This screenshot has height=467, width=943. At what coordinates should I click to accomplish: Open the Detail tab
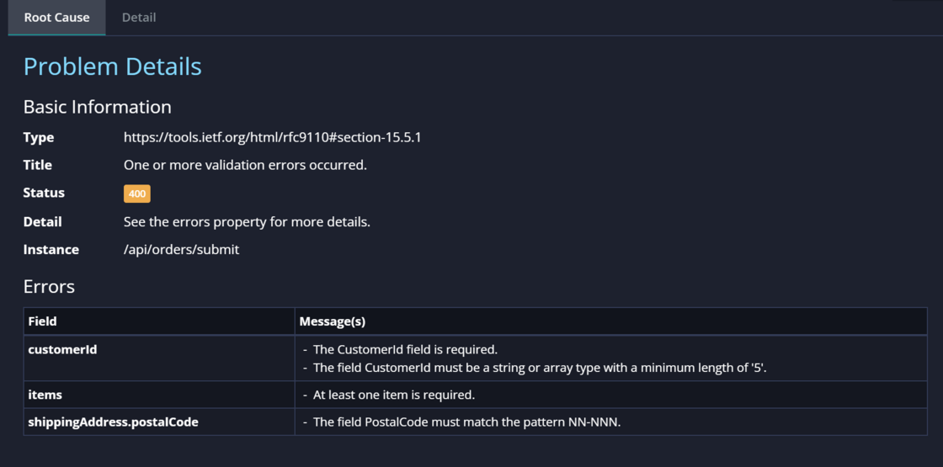click(139, 18)
